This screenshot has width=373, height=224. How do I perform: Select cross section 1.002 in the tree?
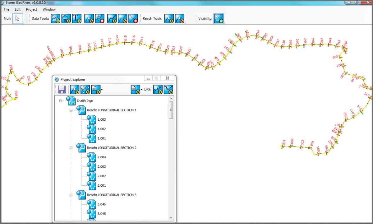pos(101,129)
